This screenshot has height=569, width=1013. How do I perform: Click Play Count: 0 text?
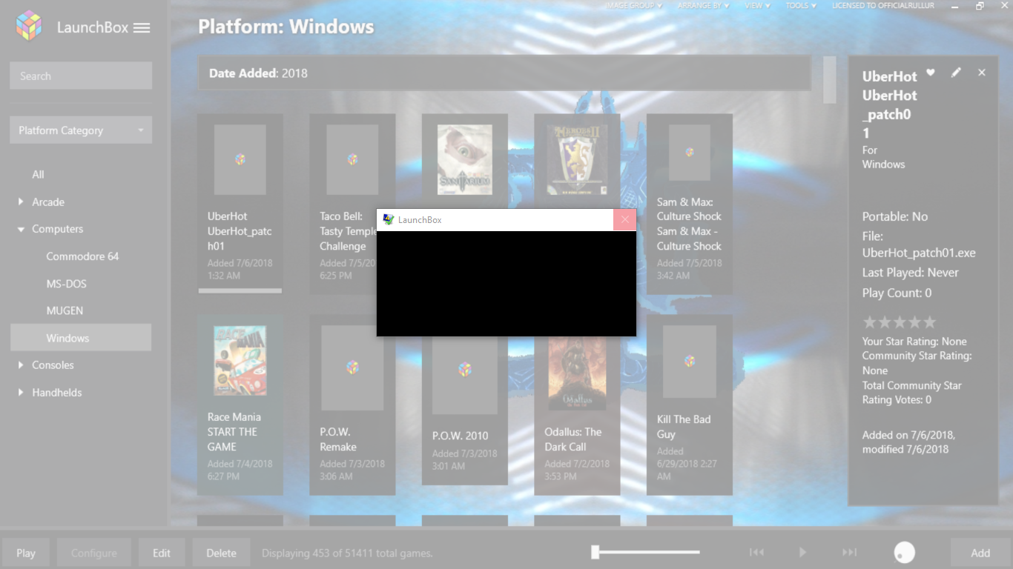point(897,293)
